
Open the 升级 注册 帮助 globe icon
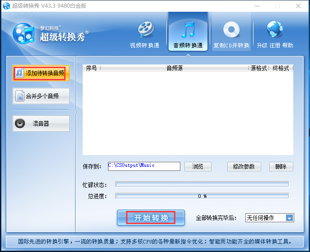[274, 29]
